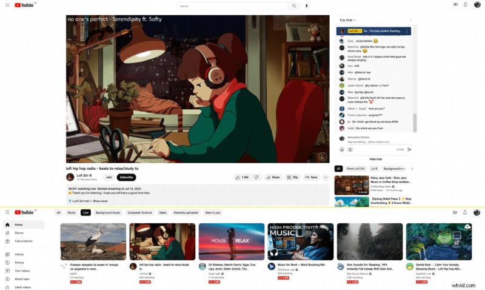This screenshot has height=290, width=485.
Task: Open notifications bell on home page
Action: point(465,212)
